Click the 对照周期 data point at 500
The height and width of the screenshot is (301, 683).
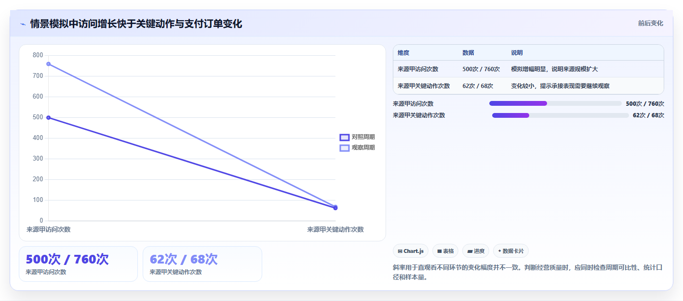[48, 117]
